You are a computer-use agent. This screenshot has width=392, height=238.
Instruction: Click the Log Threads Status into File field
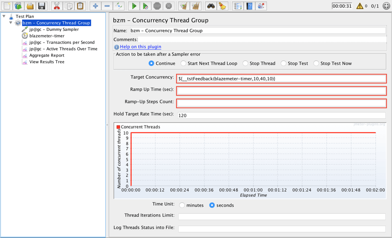282,229
